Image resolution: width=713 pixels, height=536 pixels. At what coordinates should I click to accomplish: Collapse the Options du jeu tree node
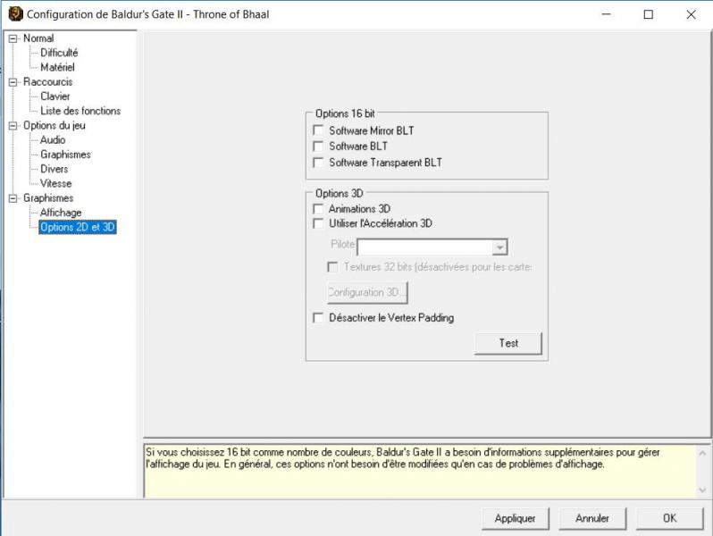pyautogui.click(x=13, y=125)
